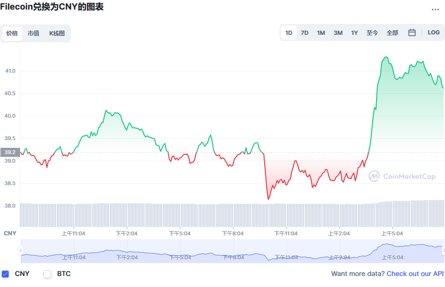Click the 下午11:04 x-axis label

(286, 233)
